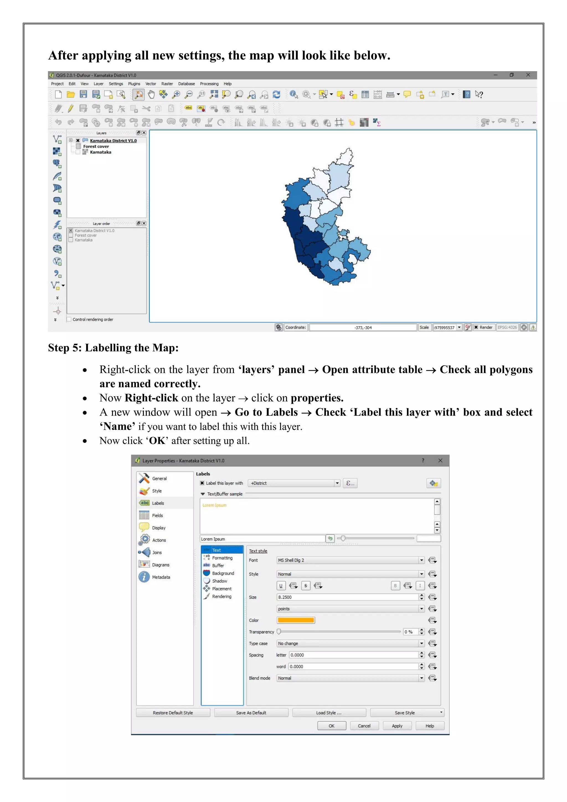Viewport: 567px width, 802px height.
Task: Open the size units points dropdown
Action: 350,609
